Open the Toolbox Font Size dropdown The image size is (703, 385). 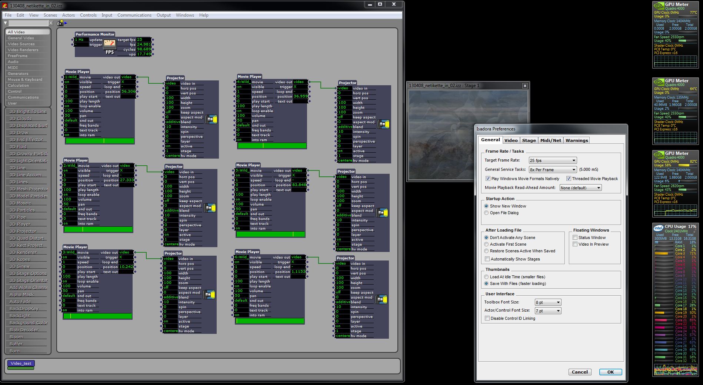coord(548,302)
